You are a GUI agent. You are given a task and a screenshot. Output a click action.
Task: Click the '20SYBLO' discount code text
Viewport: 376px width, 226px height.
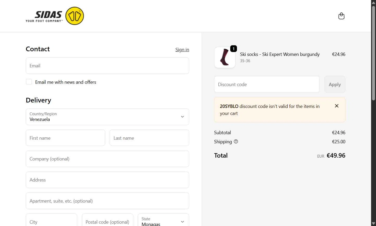pyautogui.click(x=229, y=106)
